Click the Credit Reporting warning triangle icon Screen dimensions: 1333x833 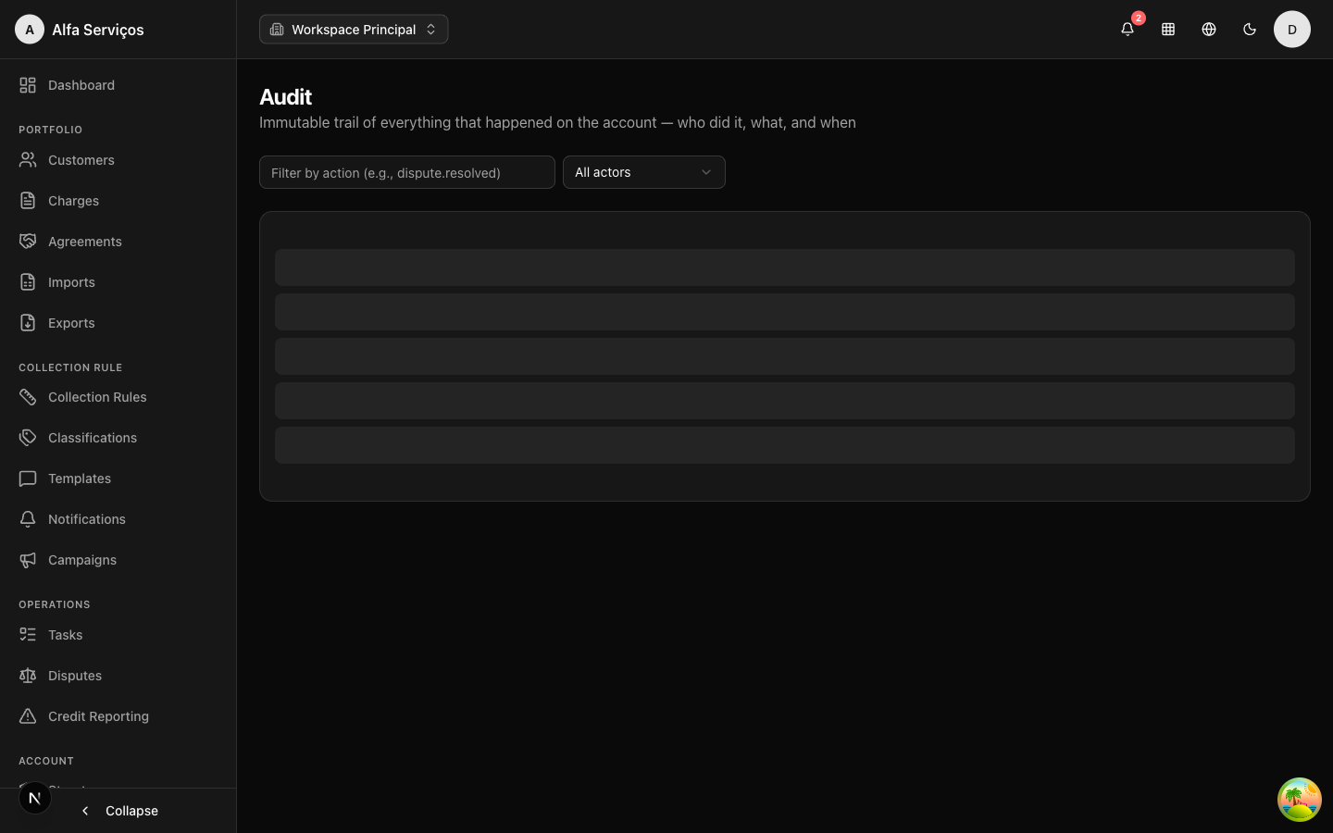pyautogui.click(x=28, y=716)
